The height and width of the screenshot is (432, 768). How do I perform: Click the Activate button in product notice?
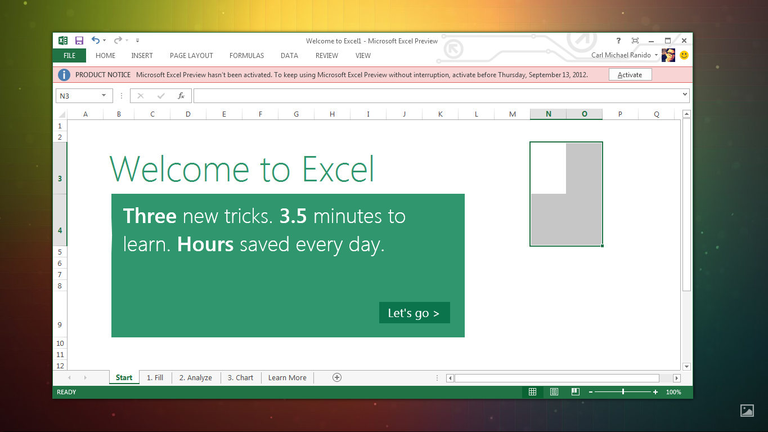(x=630, y=74)
